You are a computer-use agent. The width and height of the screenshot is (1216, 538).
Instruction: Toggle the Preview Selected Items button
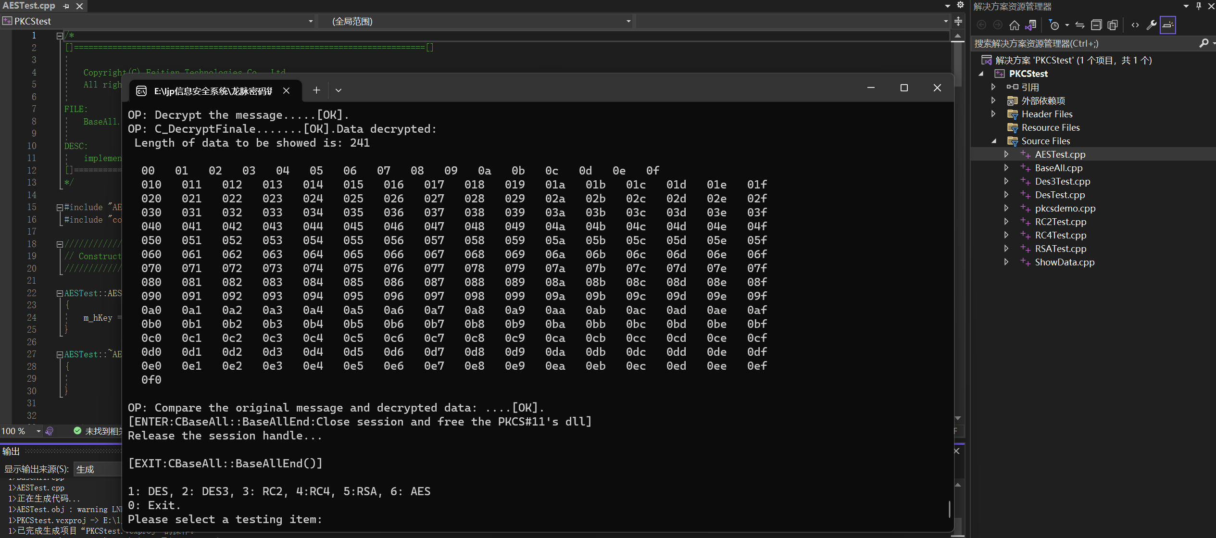1167,25
